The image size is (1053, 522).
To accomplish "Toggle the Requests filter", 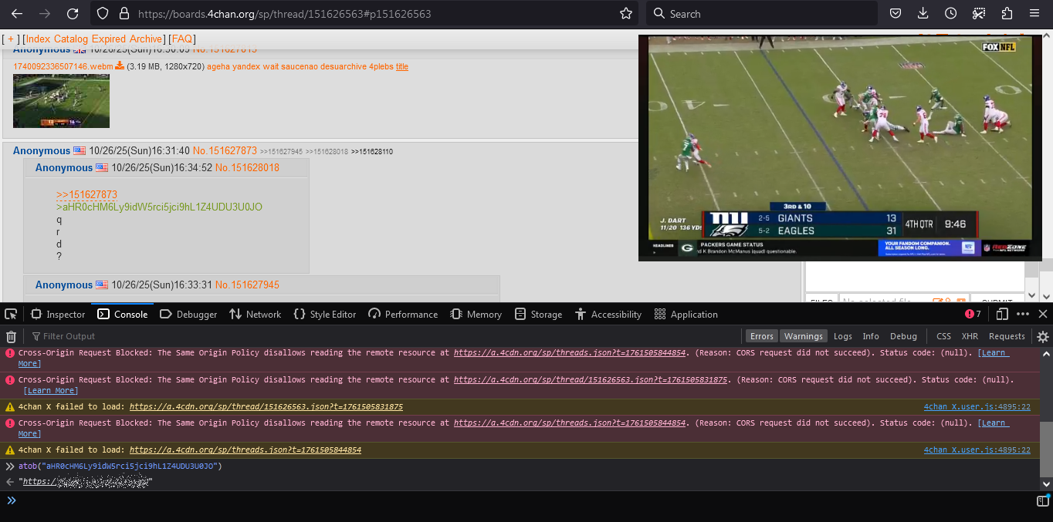I will point(1007,336).
